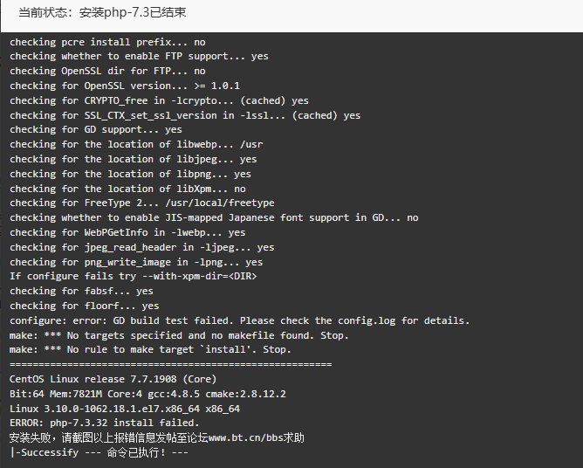Image resolution: width=583 pixels, height=468 pixels.
Task: Click the Linux 3.10.0-1062 kernel version line
Action: pos(125,409)
